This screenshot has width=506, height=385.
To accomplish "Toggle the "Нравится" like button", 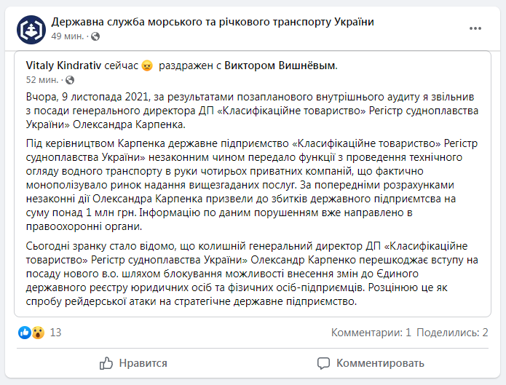I will tap(133, 362).
